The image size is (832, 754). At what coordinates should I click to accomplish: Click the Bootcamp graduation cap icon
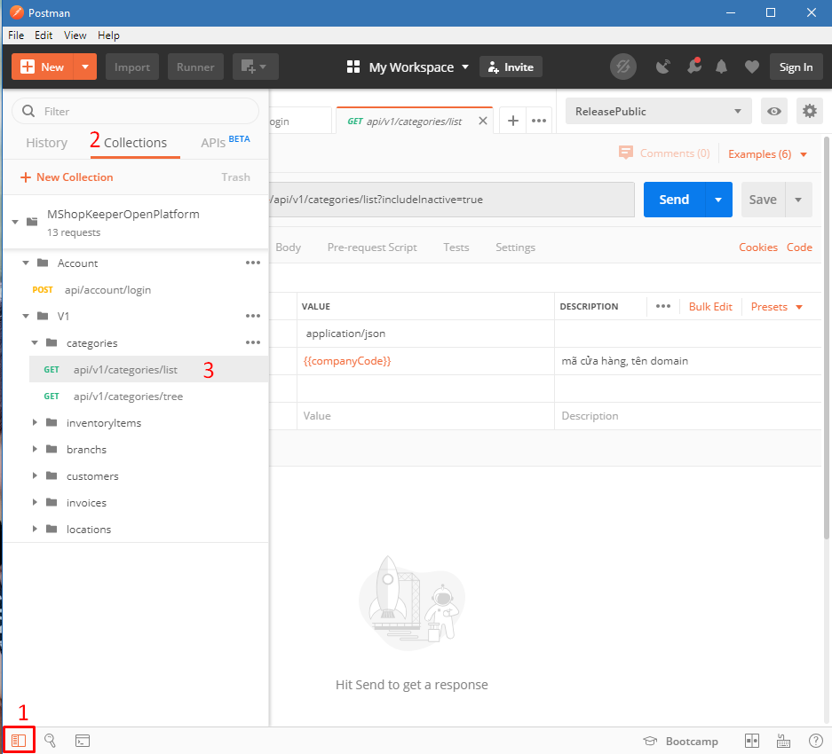coord(650,741)
